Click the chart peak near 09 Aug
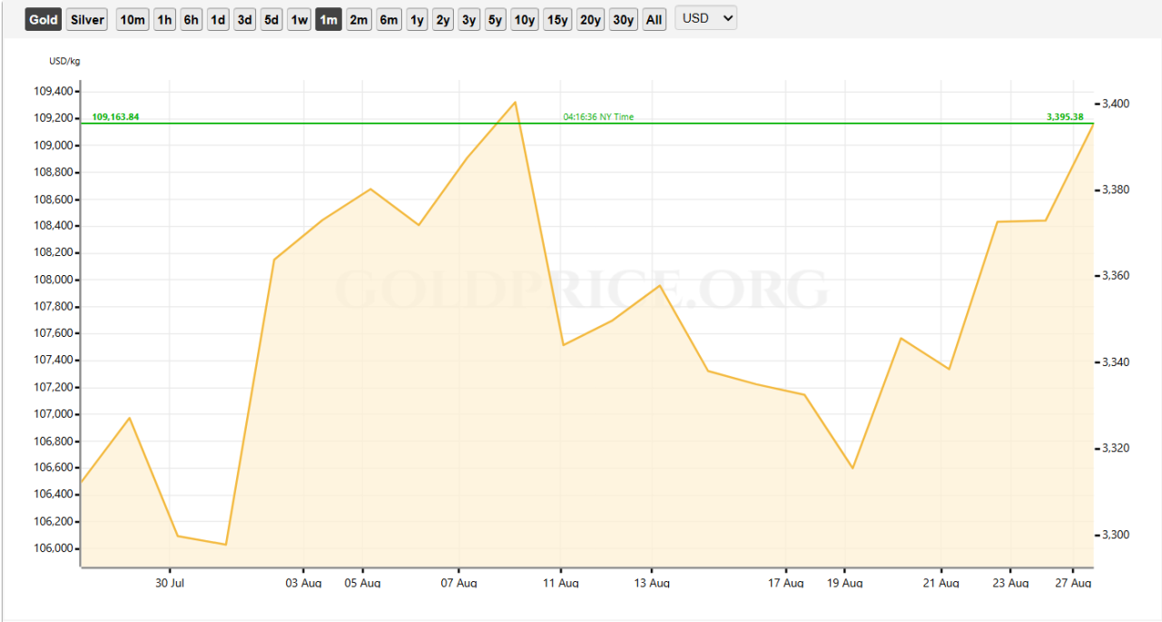This screenshot has width=1162, height=622. (x=516, y=102)
